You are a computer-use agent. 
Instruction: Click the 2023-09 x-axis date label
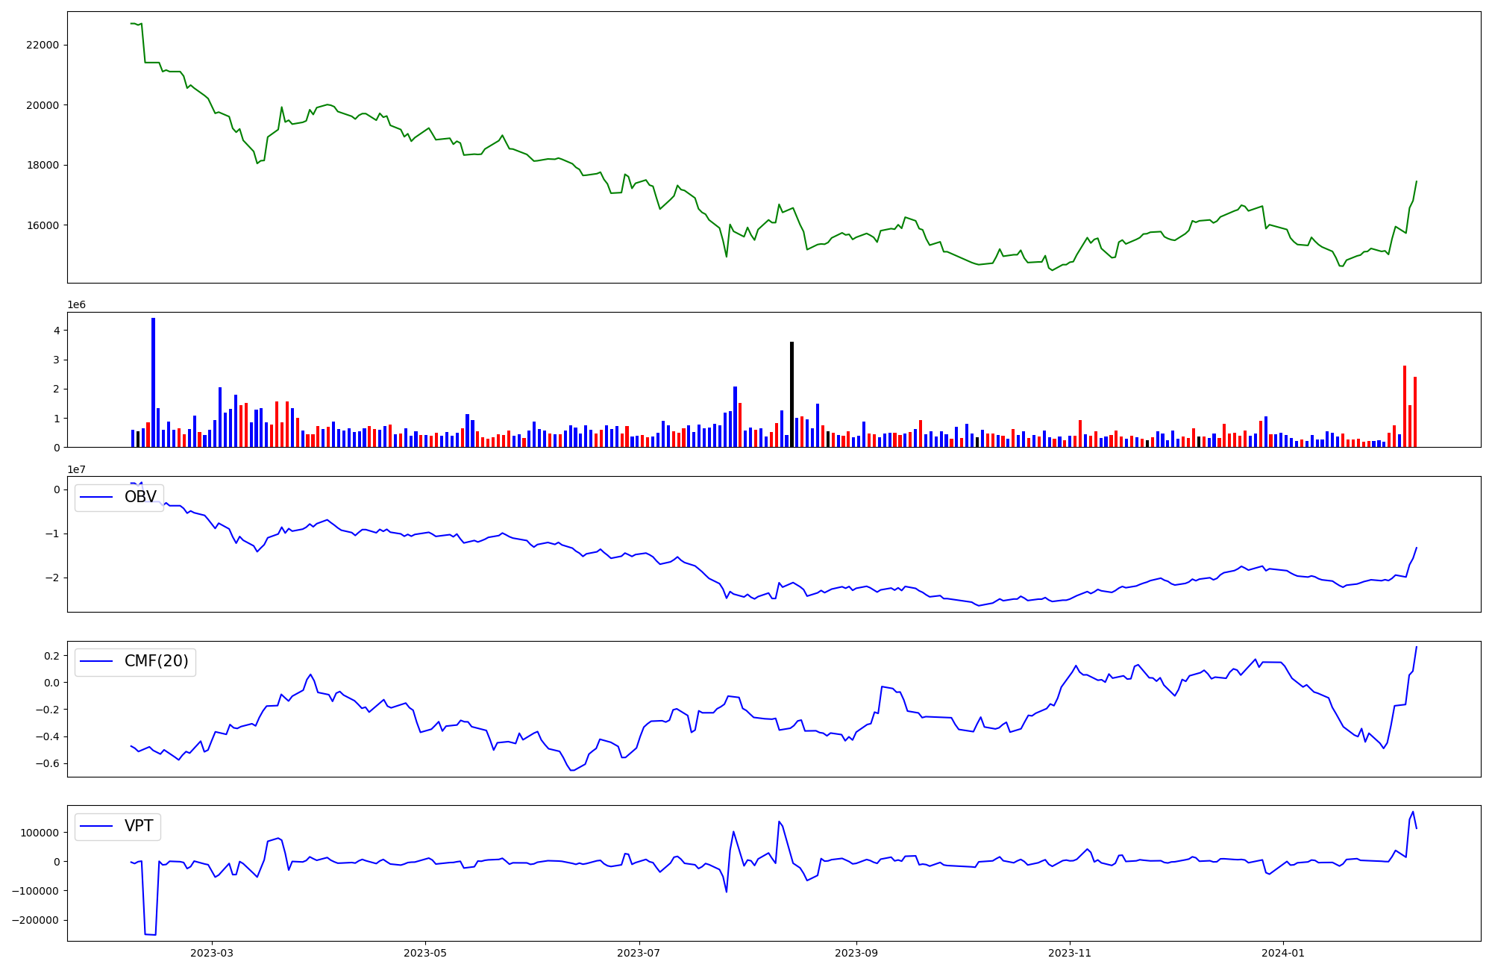click(856, 953)
